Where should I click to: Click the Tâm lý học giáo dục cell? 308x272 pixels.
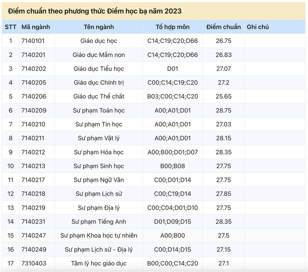coord(99,264)
